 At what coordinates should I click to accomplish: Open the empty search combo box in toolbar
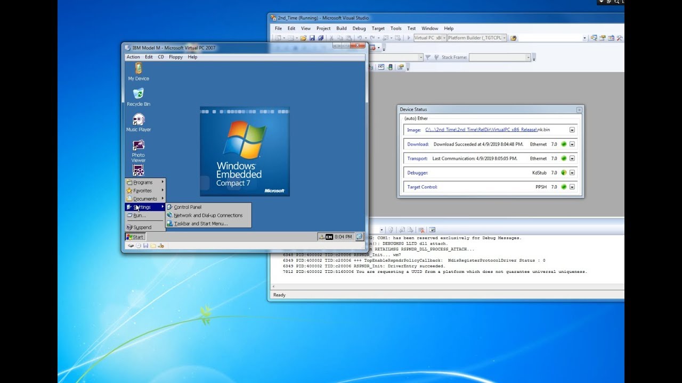click(553, 38)
